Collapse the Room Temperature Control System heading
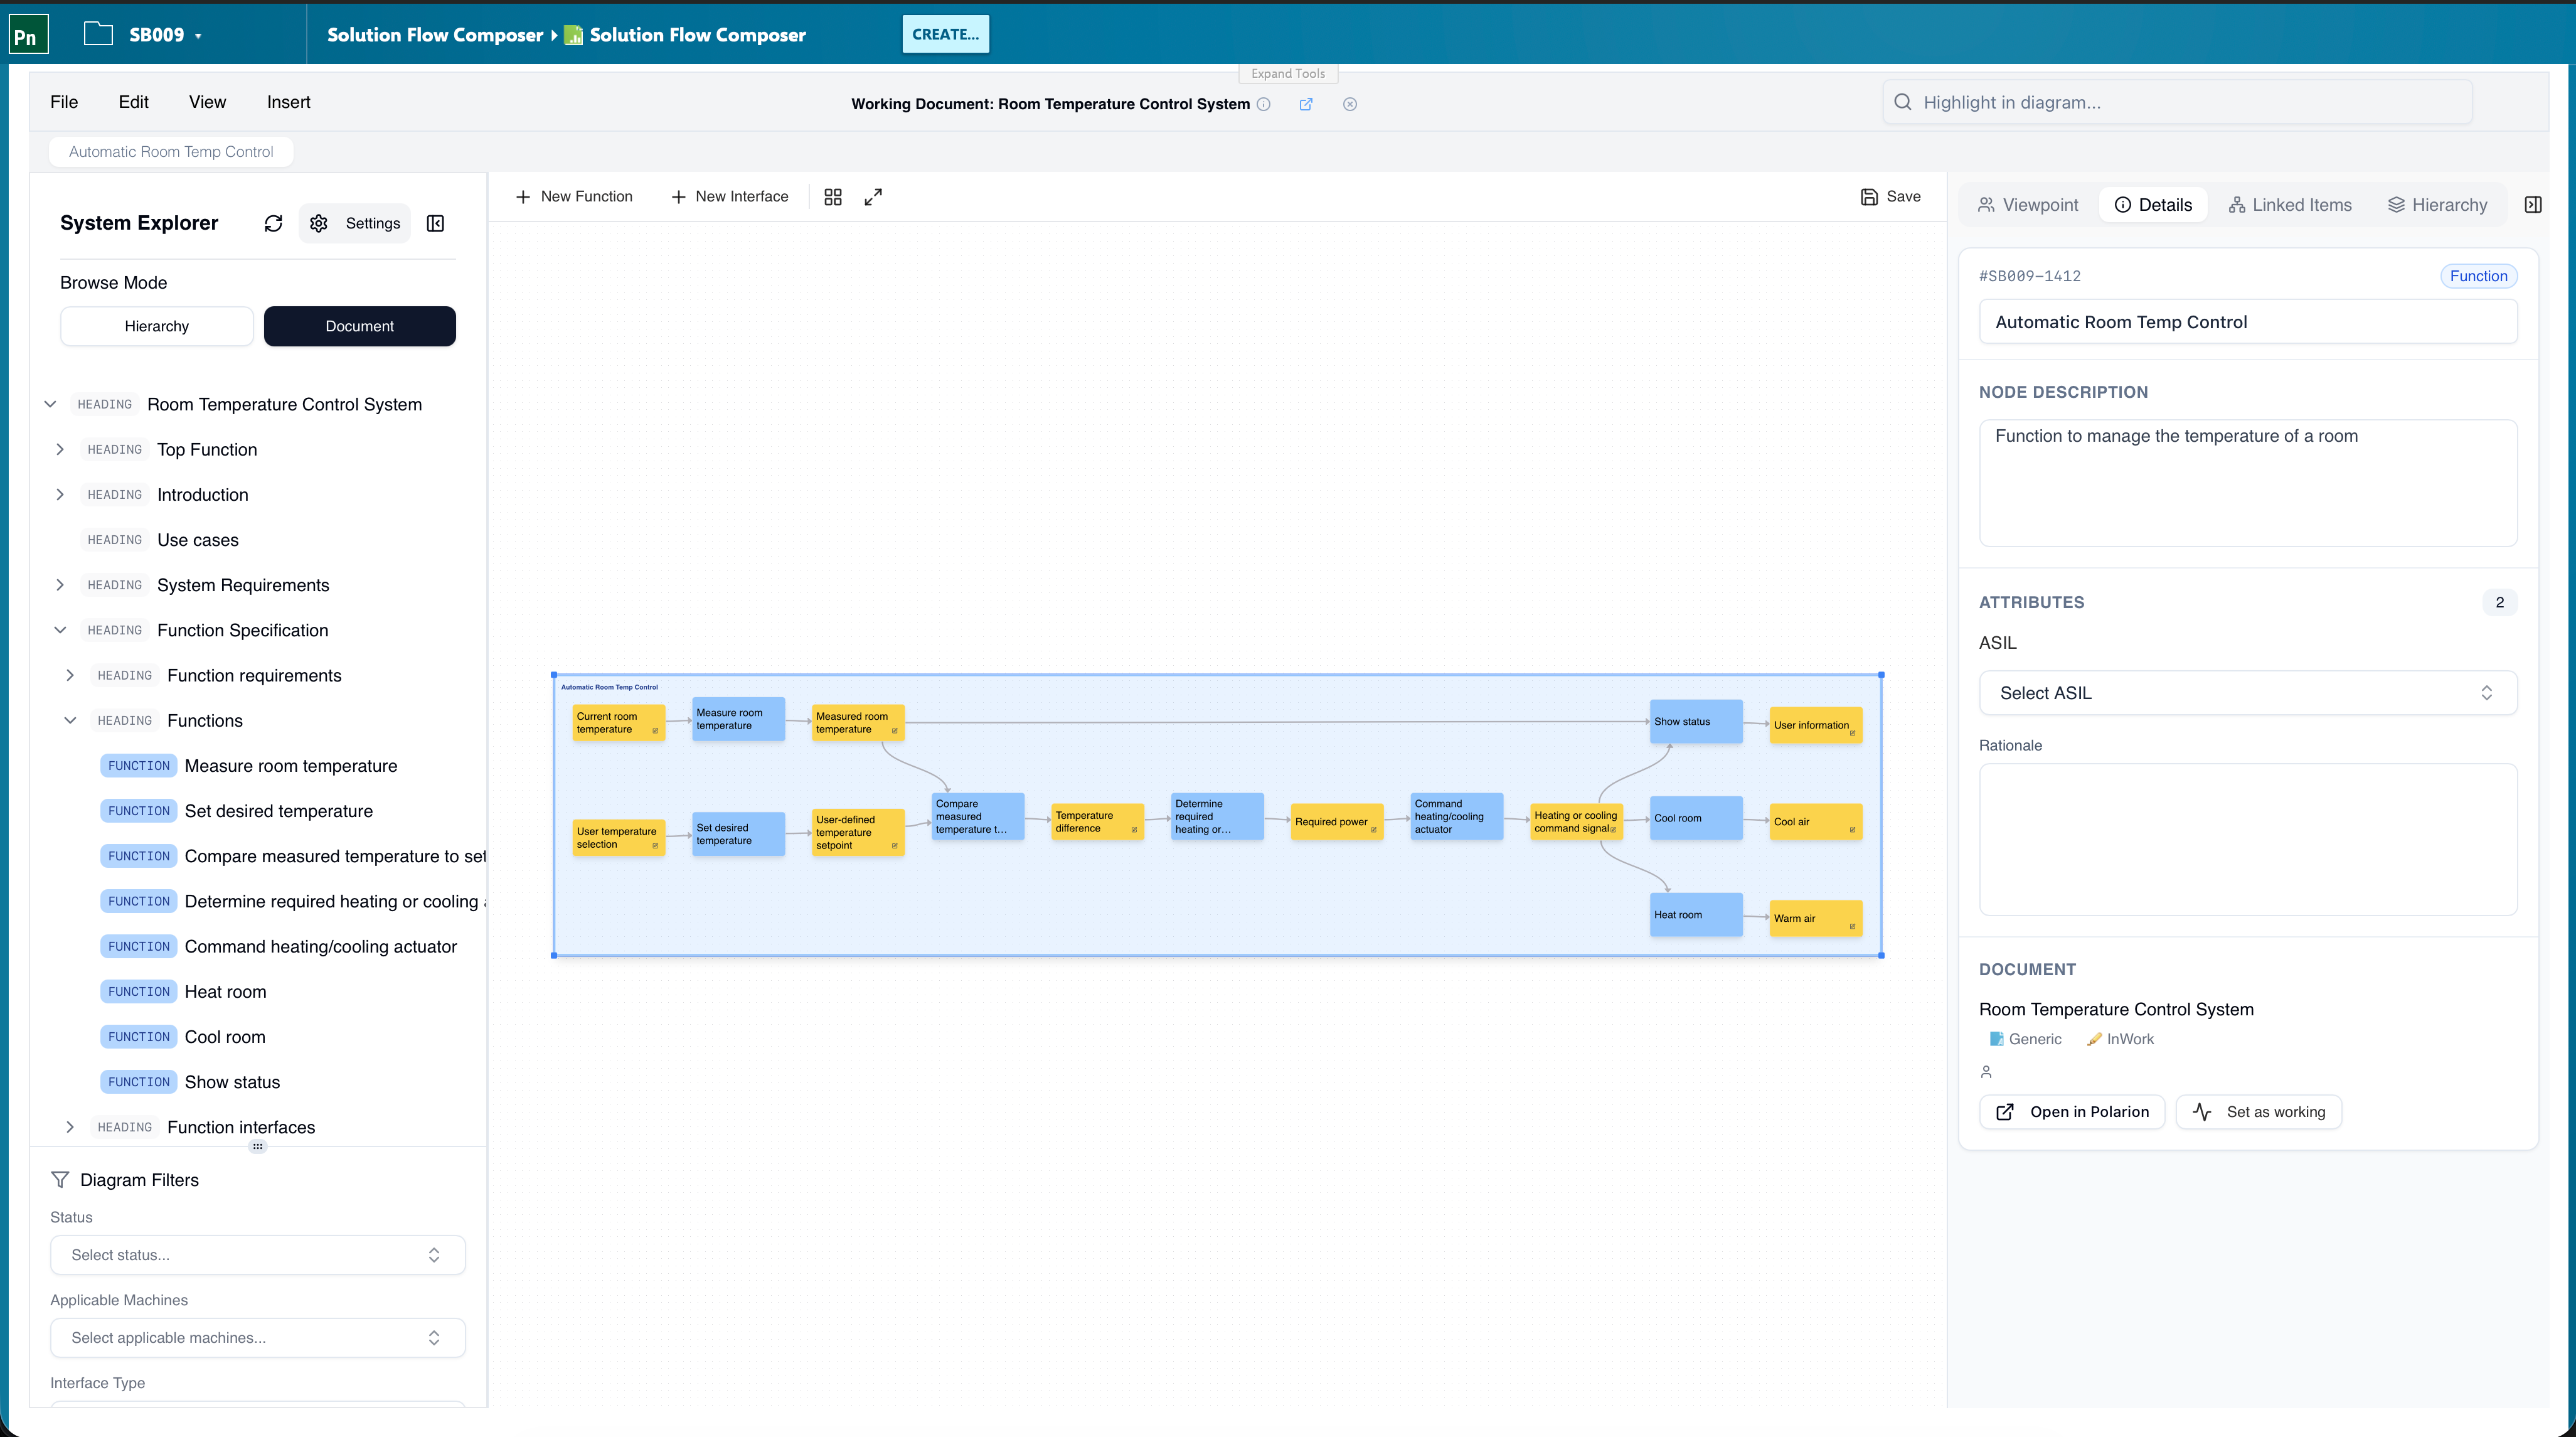2576x1437 pixels. pyautogui.click(x=50, y=404)
